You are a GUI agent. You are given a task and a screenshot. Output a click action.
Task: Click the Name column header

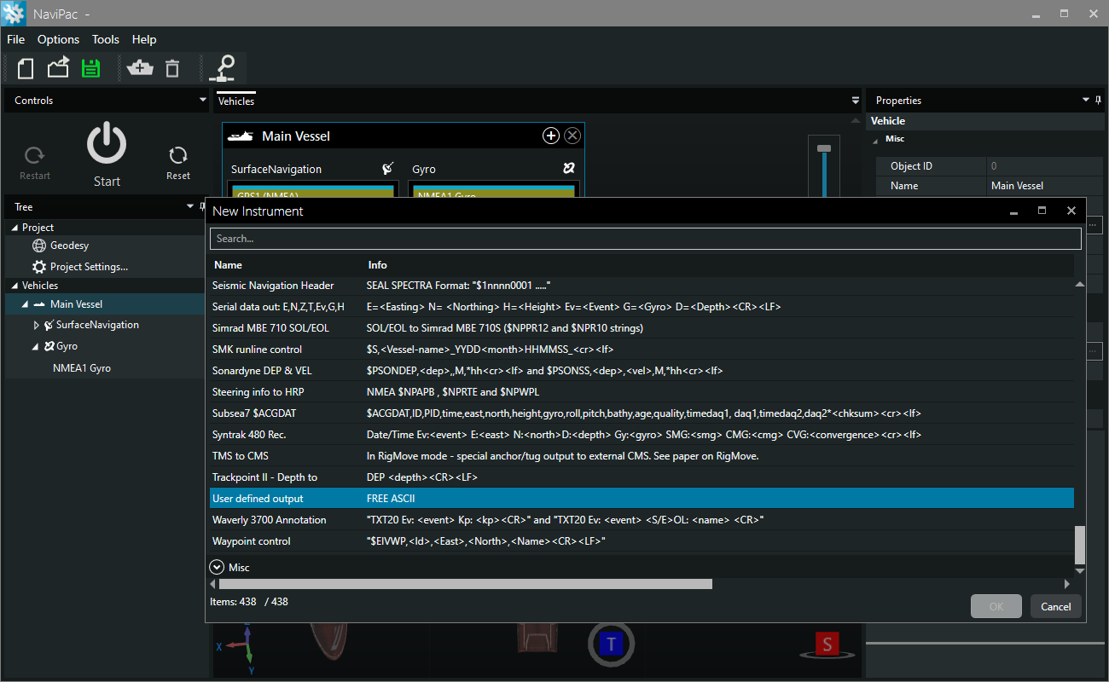pos(228,265)
